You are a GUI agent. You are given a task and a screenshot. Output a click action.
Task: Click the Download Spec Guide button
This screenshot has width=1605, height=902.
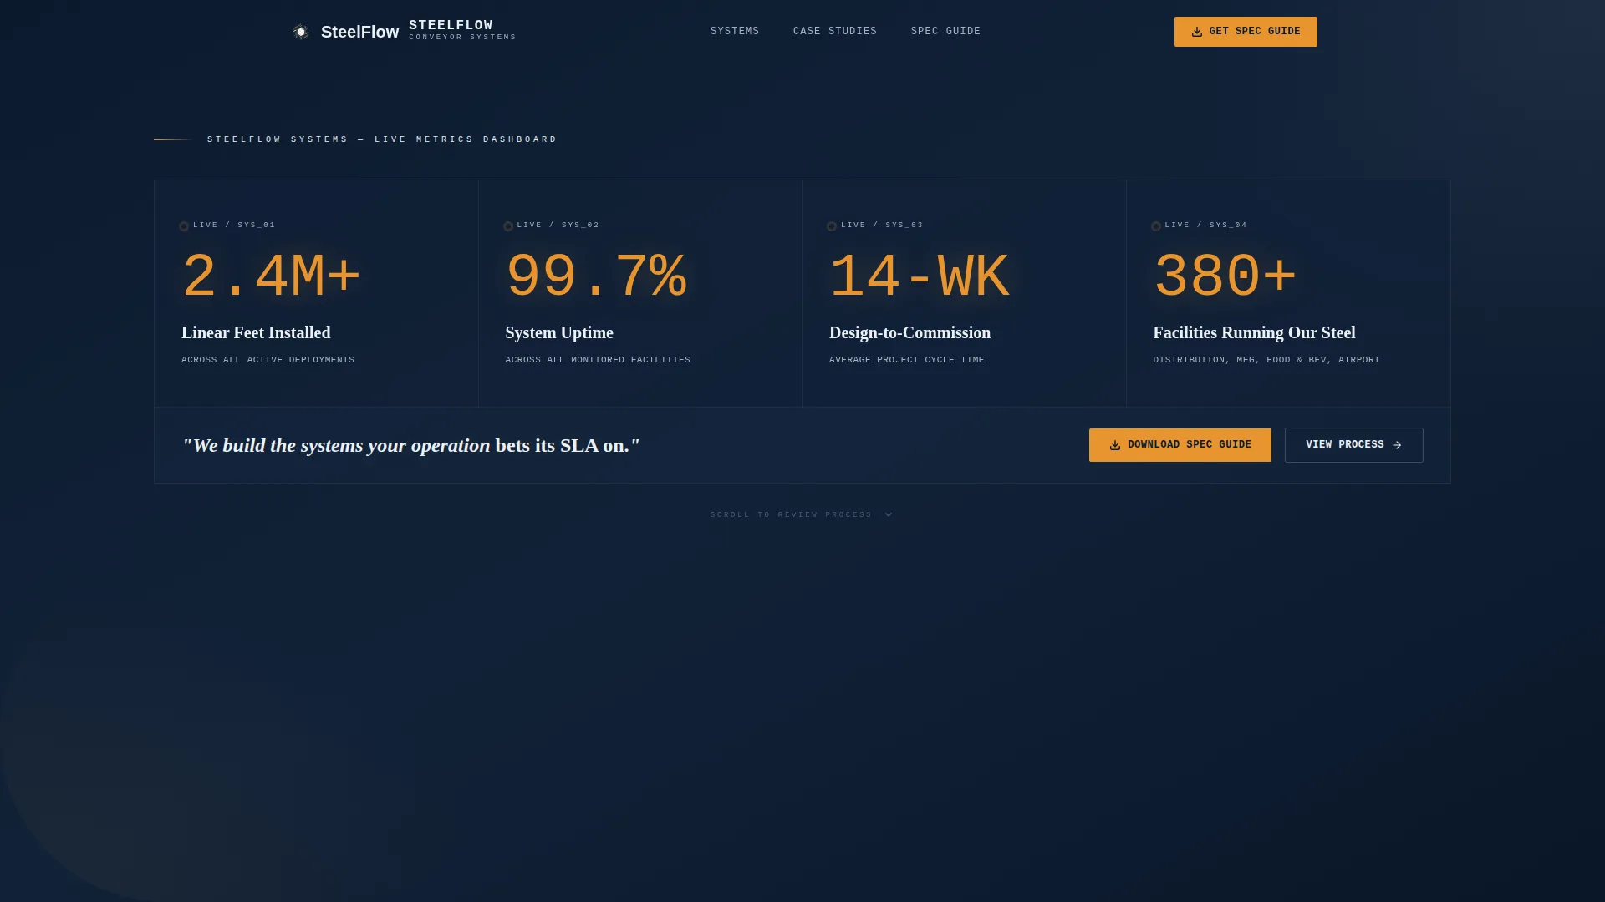point(1180,445)
